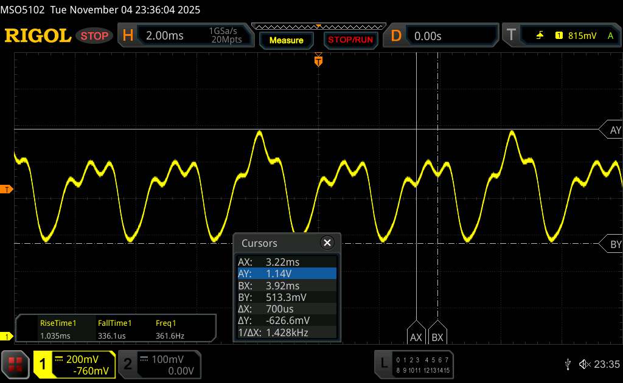
Task: Open the logic analyzer L channel panel
Action: tap(414, 364)
